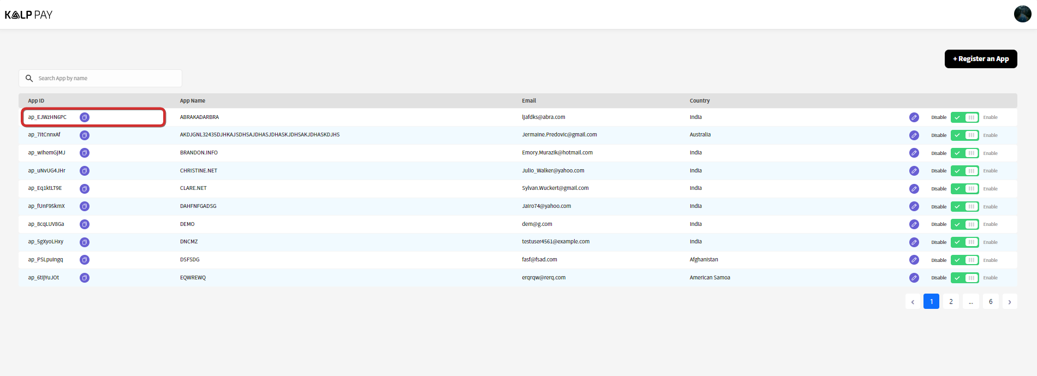This screenshot has height=376, width=1037.
Task: Click Register an App button
Action: 980,59
